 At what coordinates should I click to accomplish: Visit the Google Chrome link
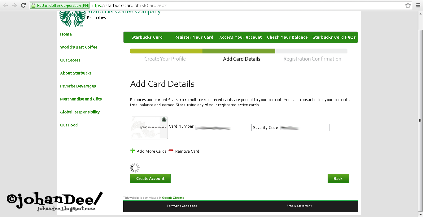click(x=173, y=198)
